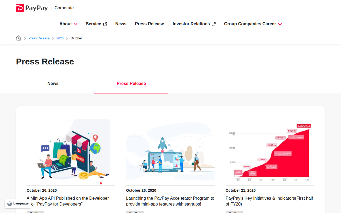Open the About menu

tap(68, 24)
